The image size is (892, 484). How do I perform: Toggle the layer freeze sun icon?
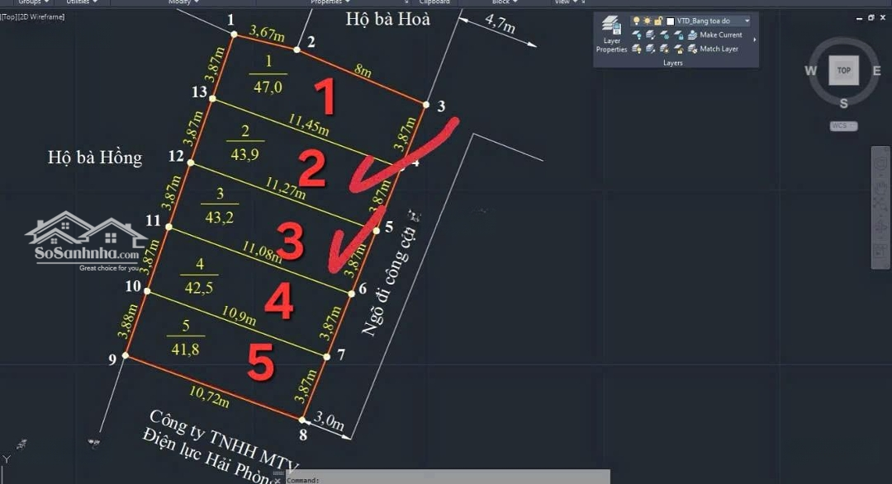[x=648, y=21]
